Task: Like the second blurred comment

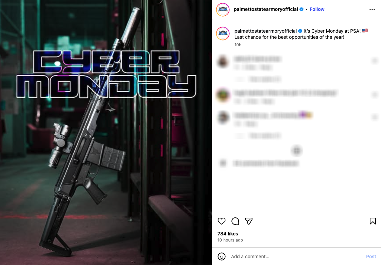Action: (x=375, y=94)
